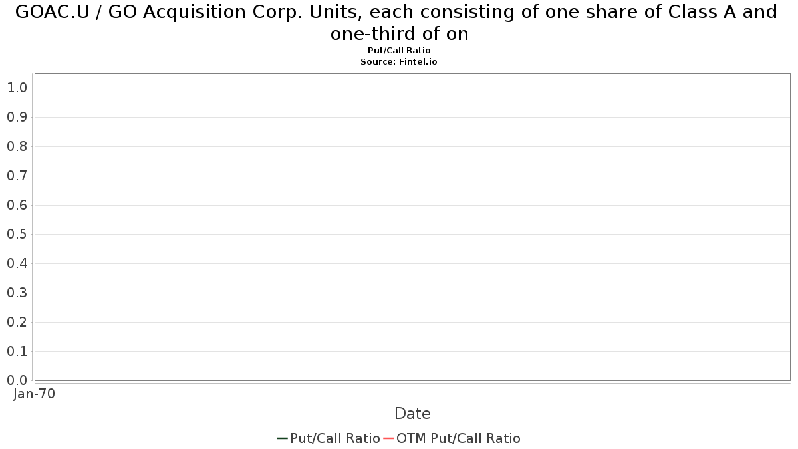The width and height of the screenshot is (798, 449).
Task: Click the 0.3 y-axis tick label
Action: click(17, 293)
